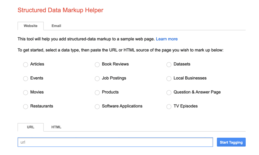259x155 pixels.
Task: Select the Restaurants radio button
Action: tap(26, 107)
